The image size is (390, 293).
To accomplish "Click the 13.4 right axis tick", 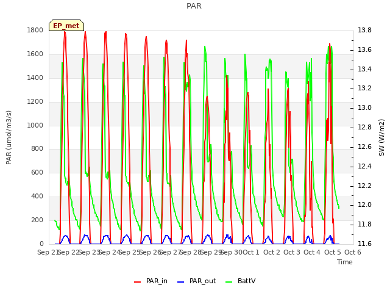I will [x=364, y=69].
